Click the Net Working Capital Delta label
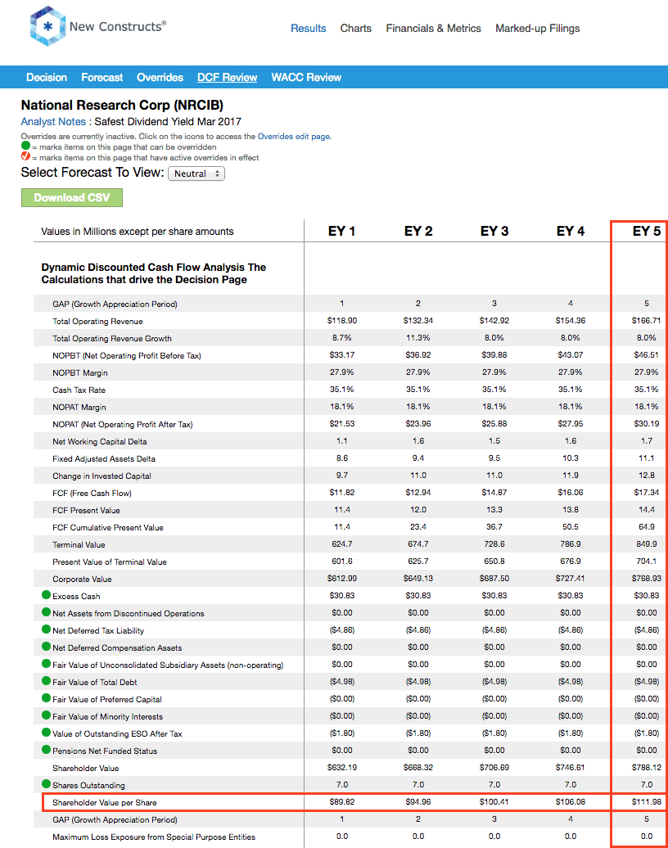 [100, 441]
